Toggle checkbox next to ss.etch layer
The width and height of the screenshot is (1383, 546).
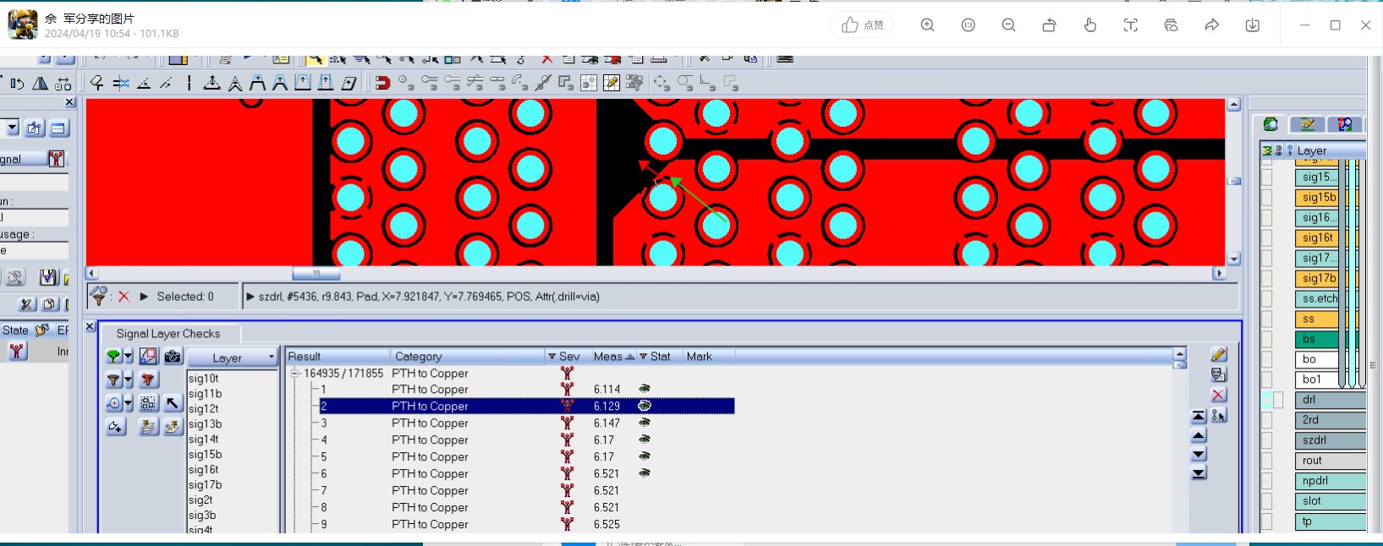pos(1266,299)
